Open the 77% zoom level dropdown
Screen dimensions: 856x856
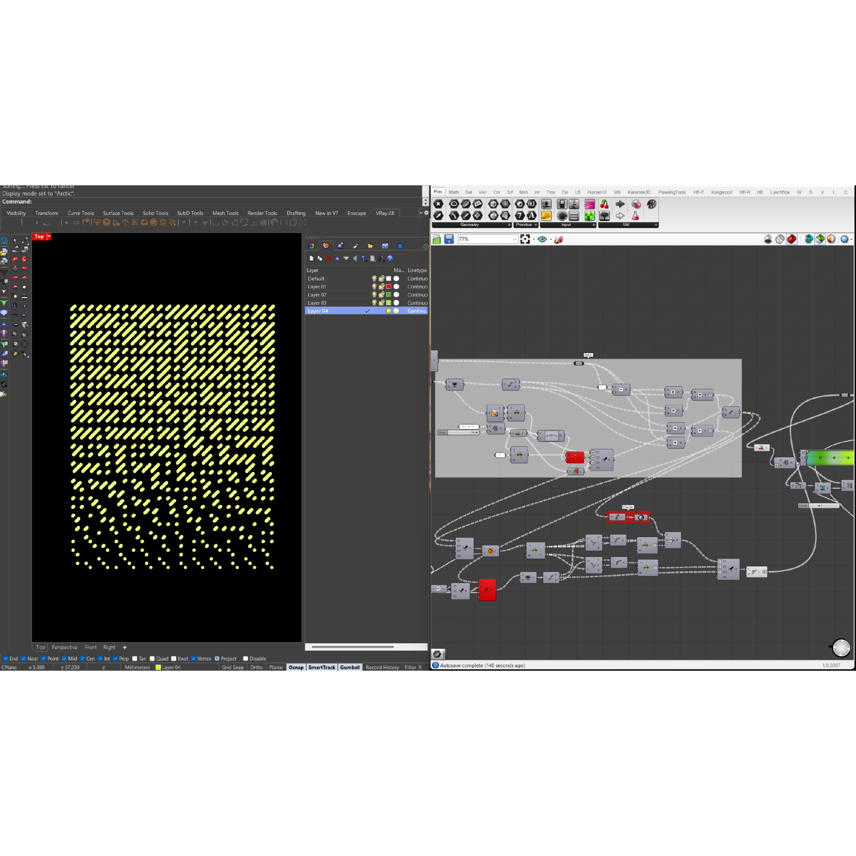(514, 239)
